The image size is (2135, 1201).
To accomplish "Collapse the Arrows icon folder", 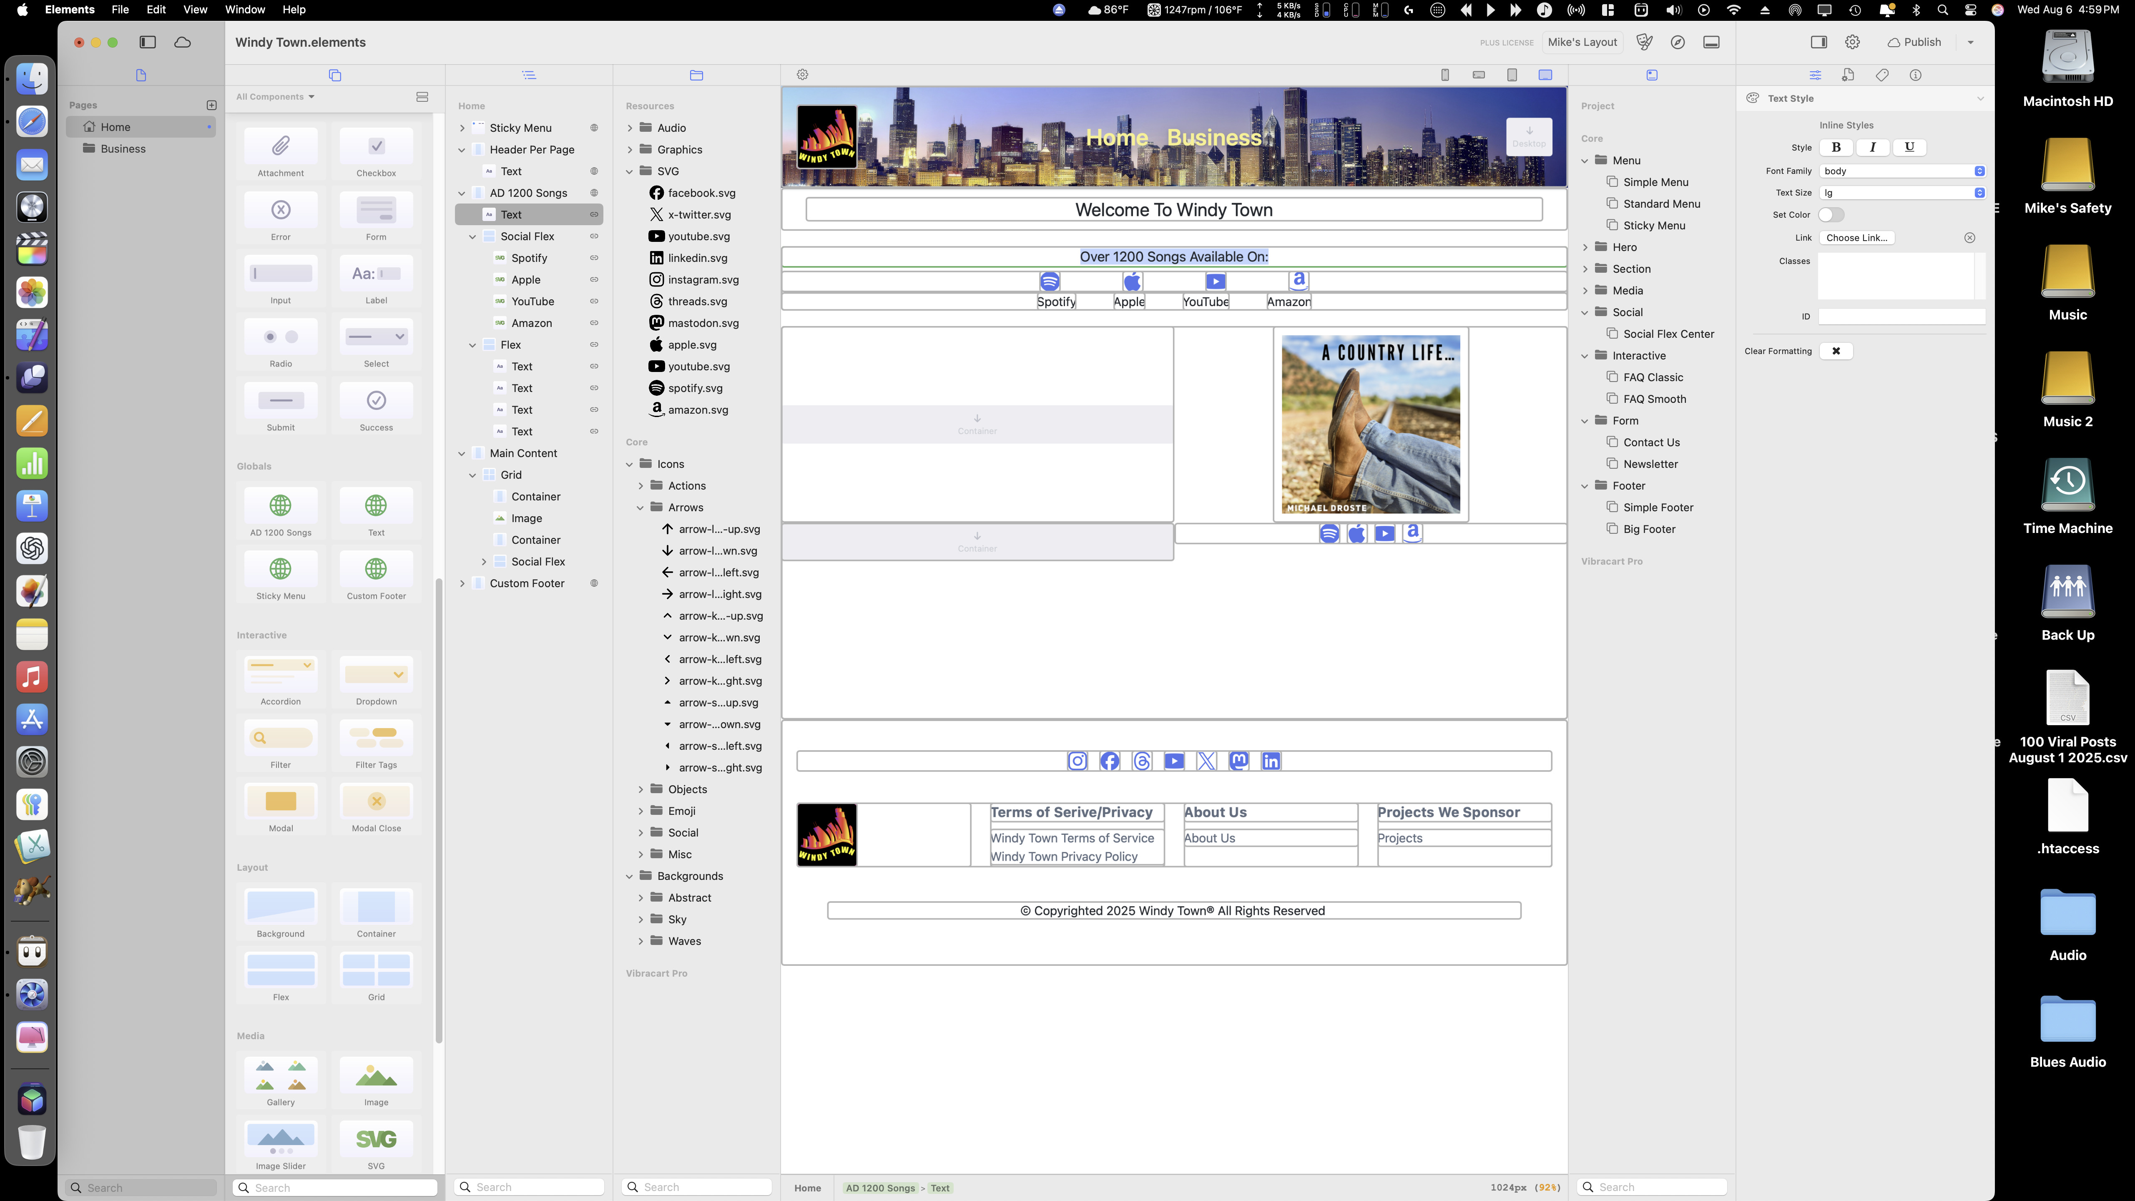I will click(x=640, y=507).
